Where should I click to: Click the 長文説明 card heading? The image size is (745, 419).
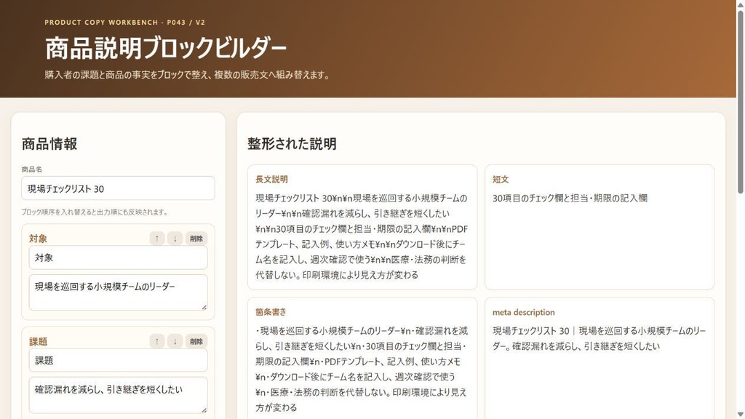point(271,179)
